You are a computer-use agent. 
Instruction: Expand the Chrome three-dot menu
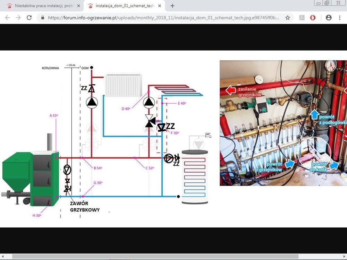pyautogui.click(x=339, y=18)
